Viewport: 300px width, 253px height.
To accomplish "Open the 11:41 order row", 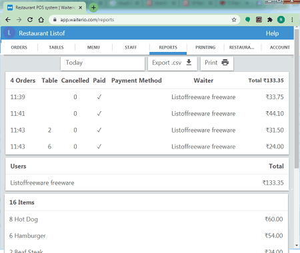I will pos(147,114).
